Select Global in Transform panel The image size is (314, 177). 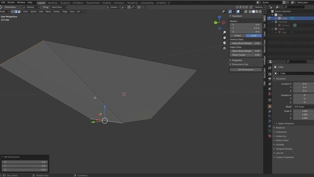237,35
